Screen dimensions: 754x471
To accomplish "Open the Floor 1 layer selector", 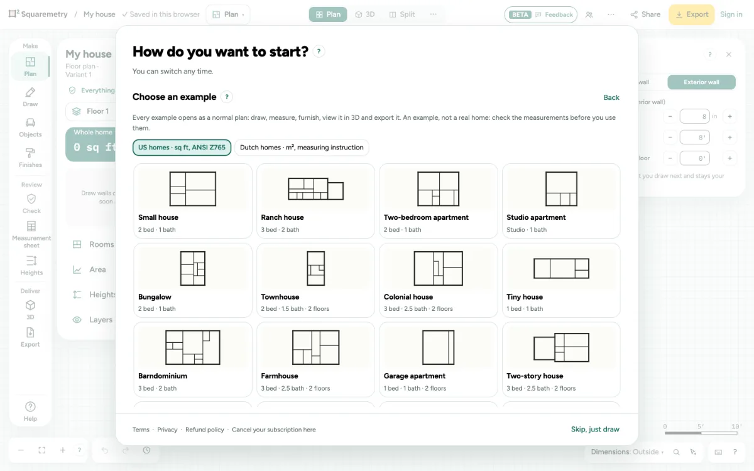I will (x=90, y=111).
